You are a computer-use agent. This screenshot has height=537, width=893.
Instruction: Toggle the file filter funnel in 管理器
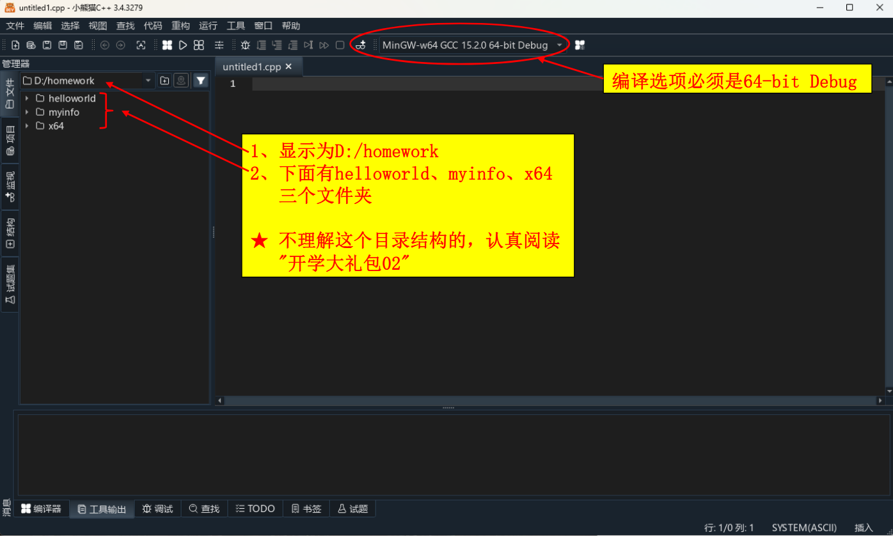(201, 80)
